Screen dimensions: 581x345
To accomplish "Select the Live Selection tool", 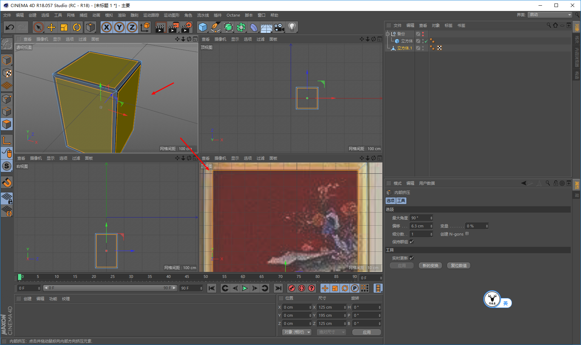I will coord(39,27).
